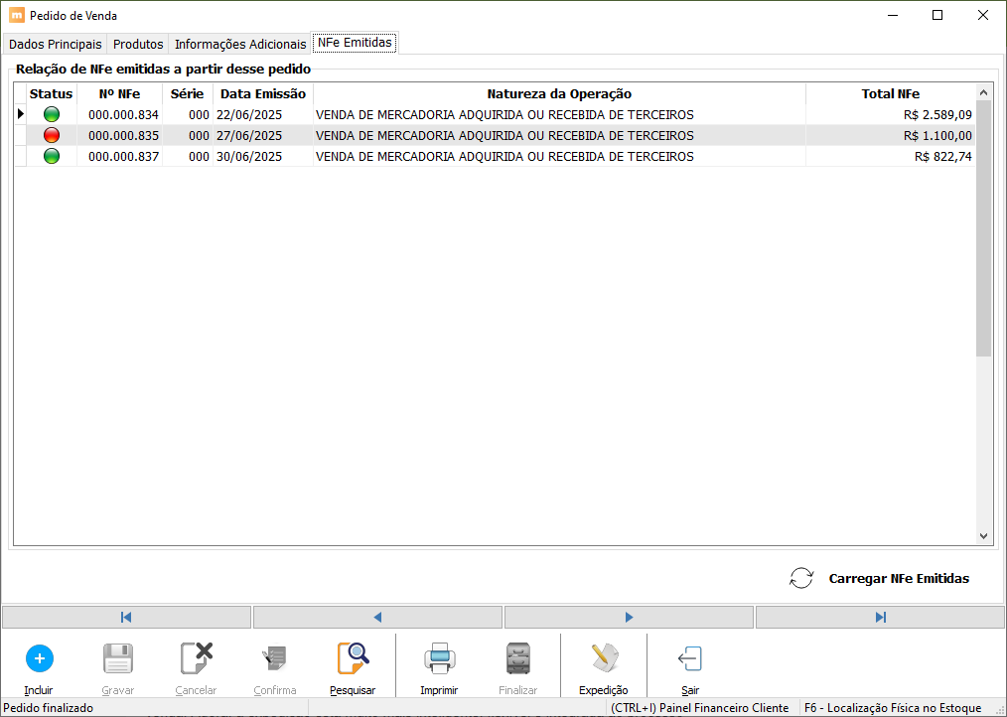Click the red status indicator of NFe 000.000.835

pos(52,135)
